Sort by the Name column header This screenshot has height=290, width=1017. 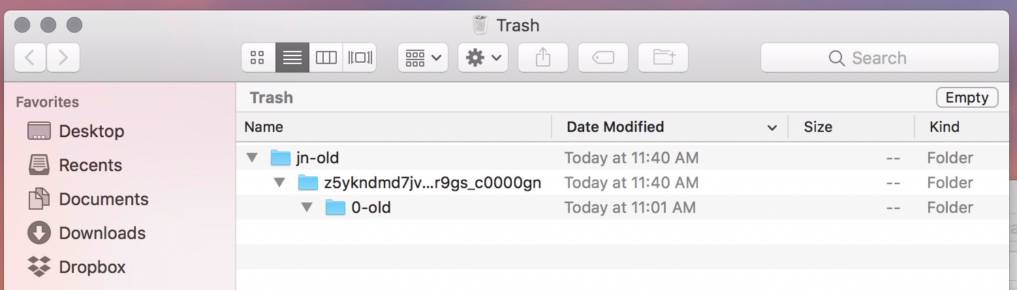(264, 127)
